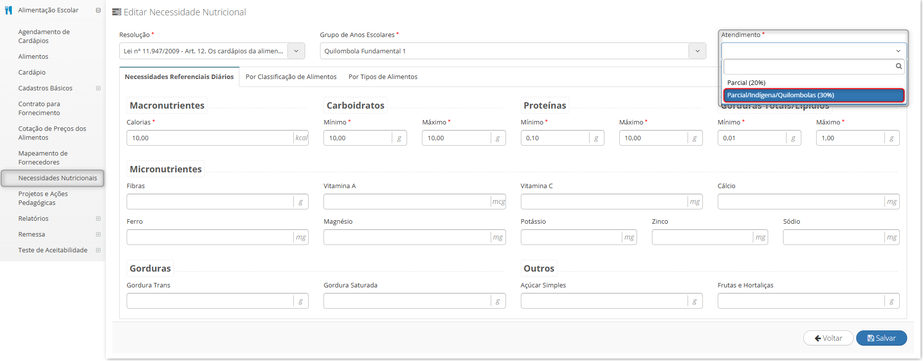Screen dimensions: 923x361
Task: Click the Outros section heading
Action: click(539, 268)
